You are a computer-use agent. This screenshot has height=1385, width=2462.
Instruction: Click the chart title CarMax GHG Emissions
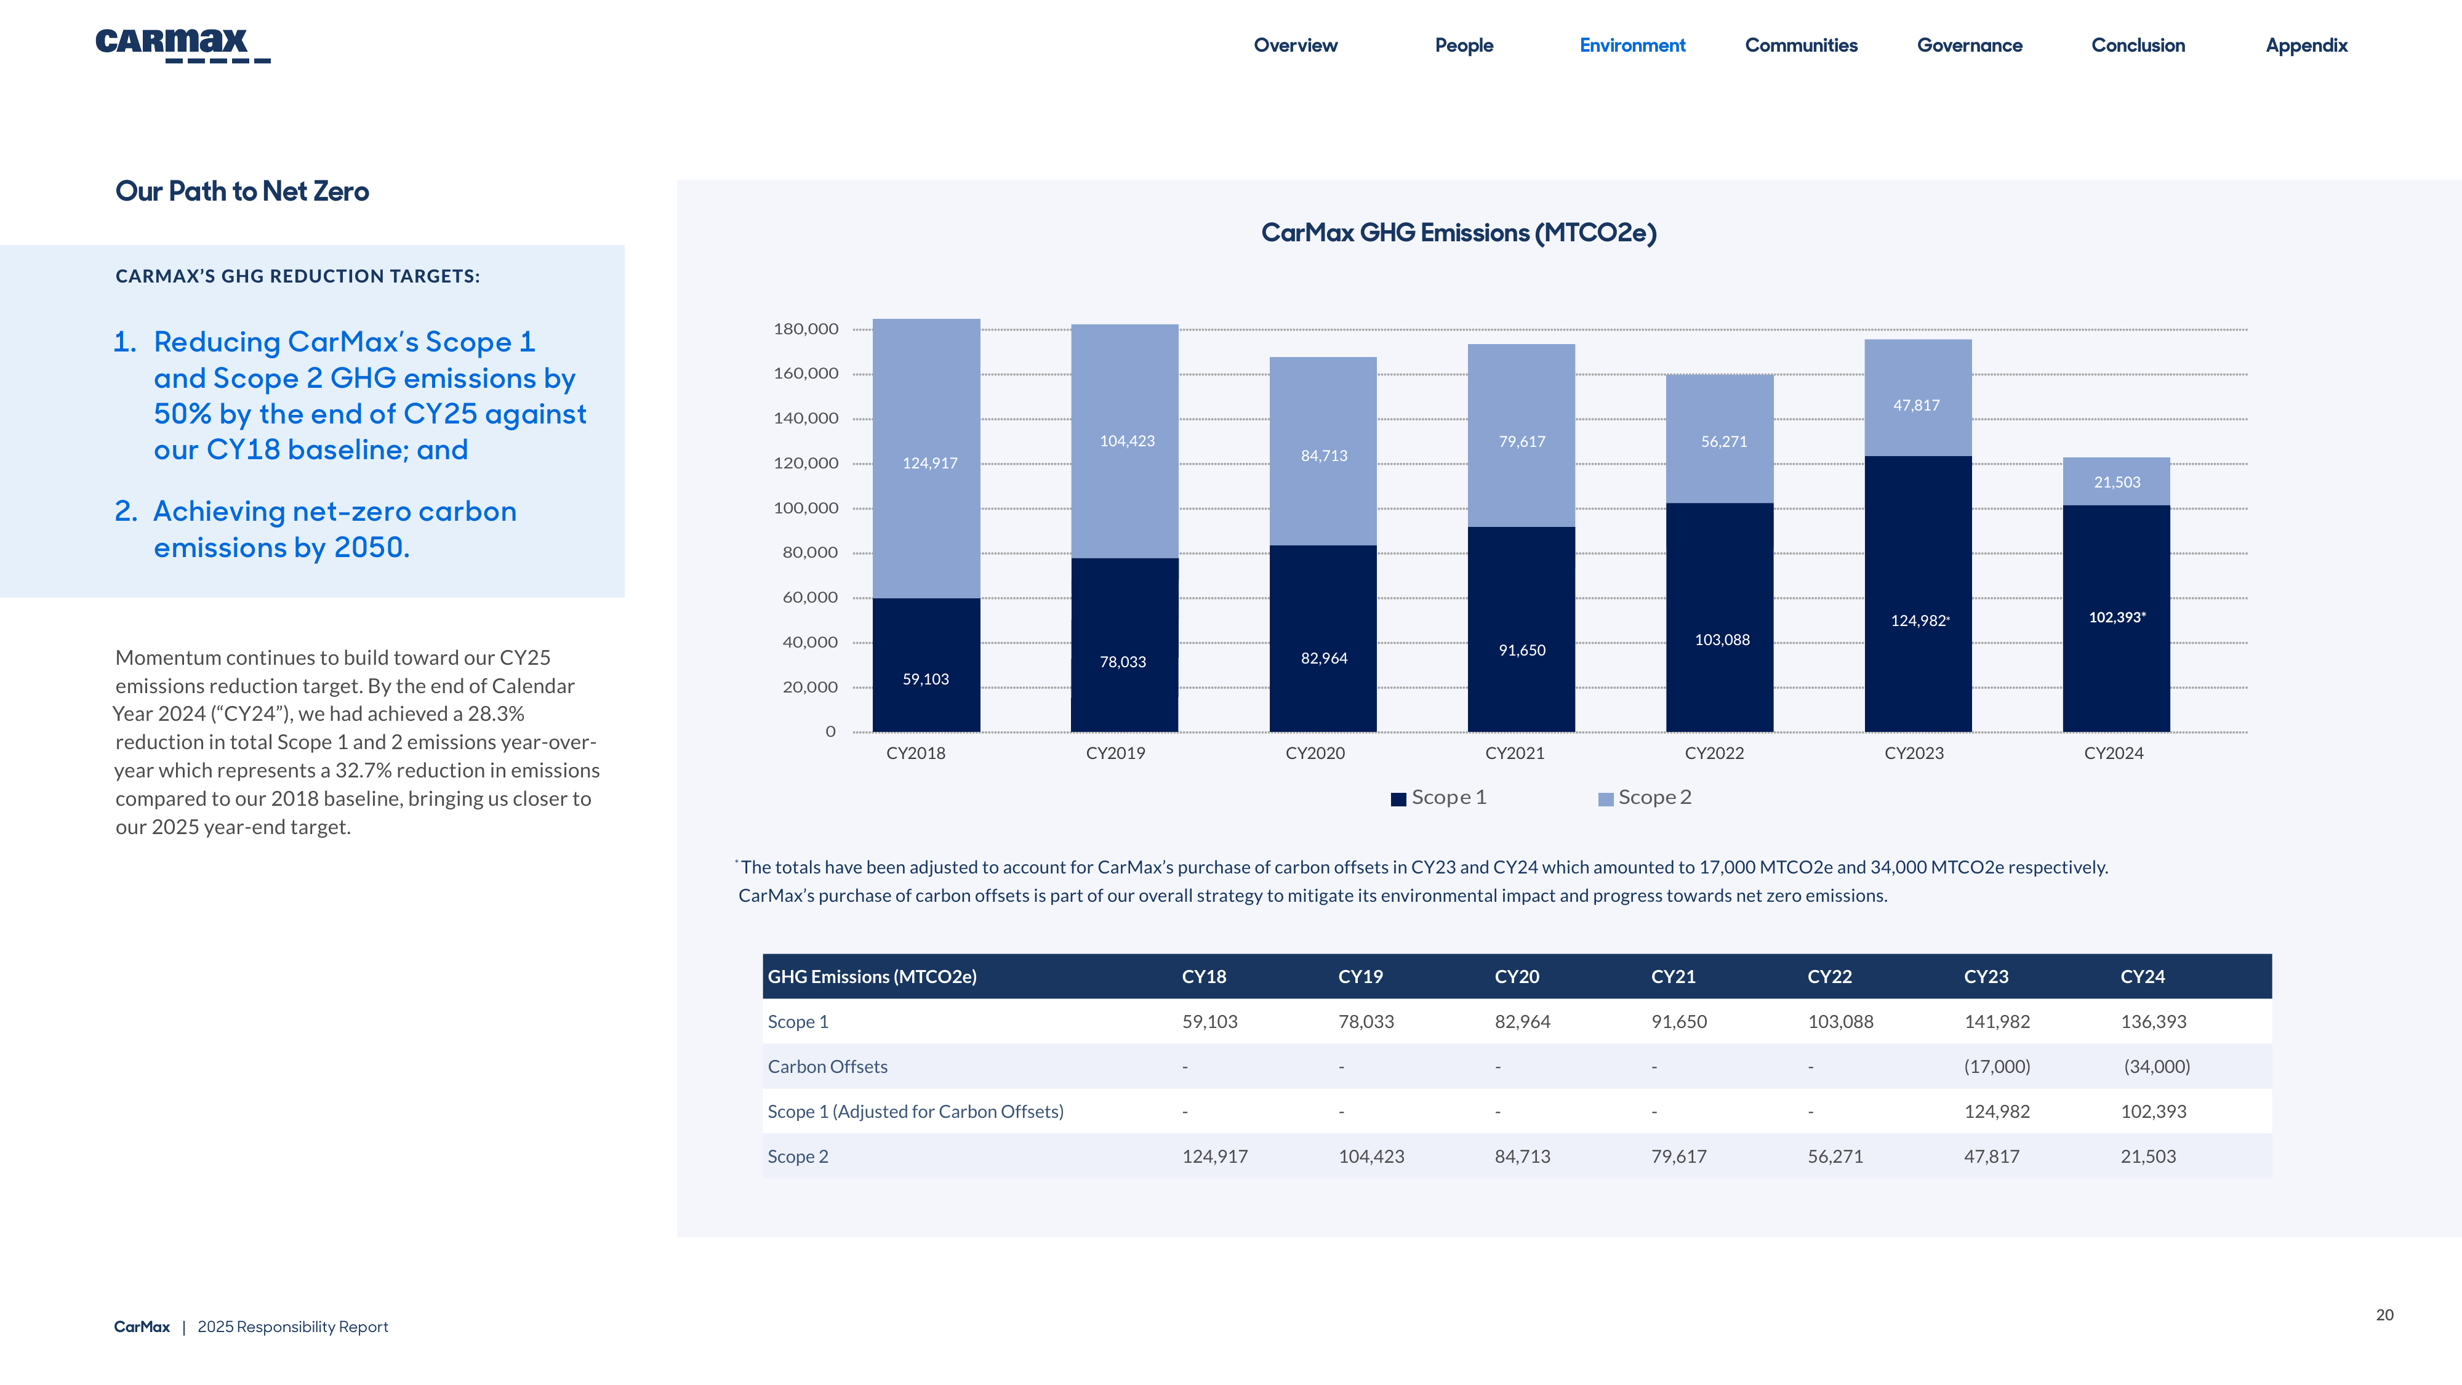pos(1459,233)
